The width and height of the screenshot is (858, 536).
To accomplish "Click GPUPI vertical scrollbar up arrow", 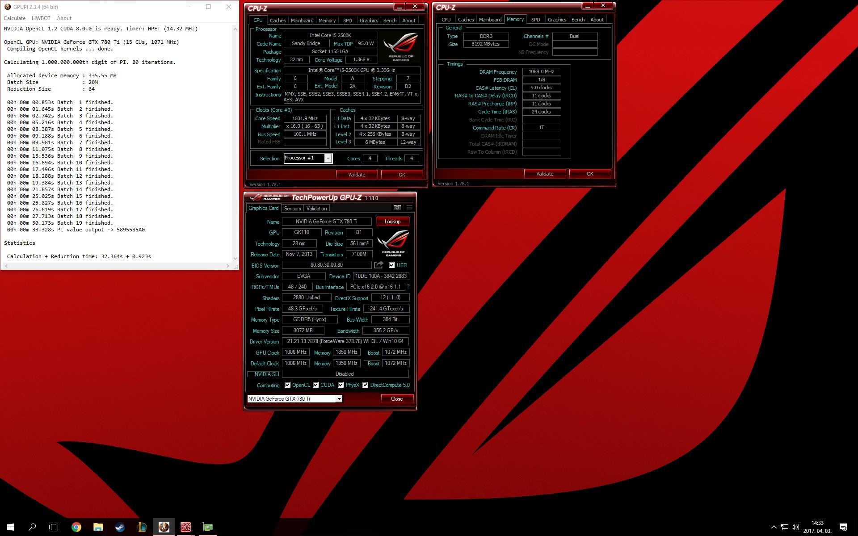I will coord(235,29).
